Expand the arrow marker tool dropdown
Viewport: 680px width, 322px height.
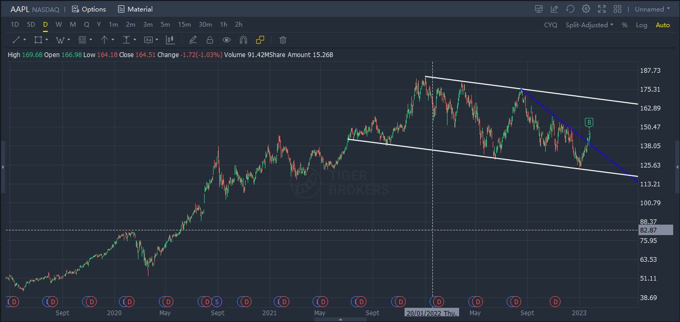(x=113, y=40)
